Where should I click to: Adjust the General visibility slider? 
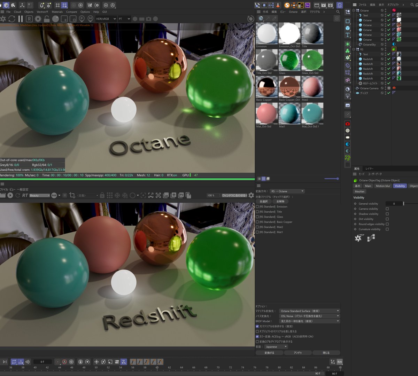(403, 204)
